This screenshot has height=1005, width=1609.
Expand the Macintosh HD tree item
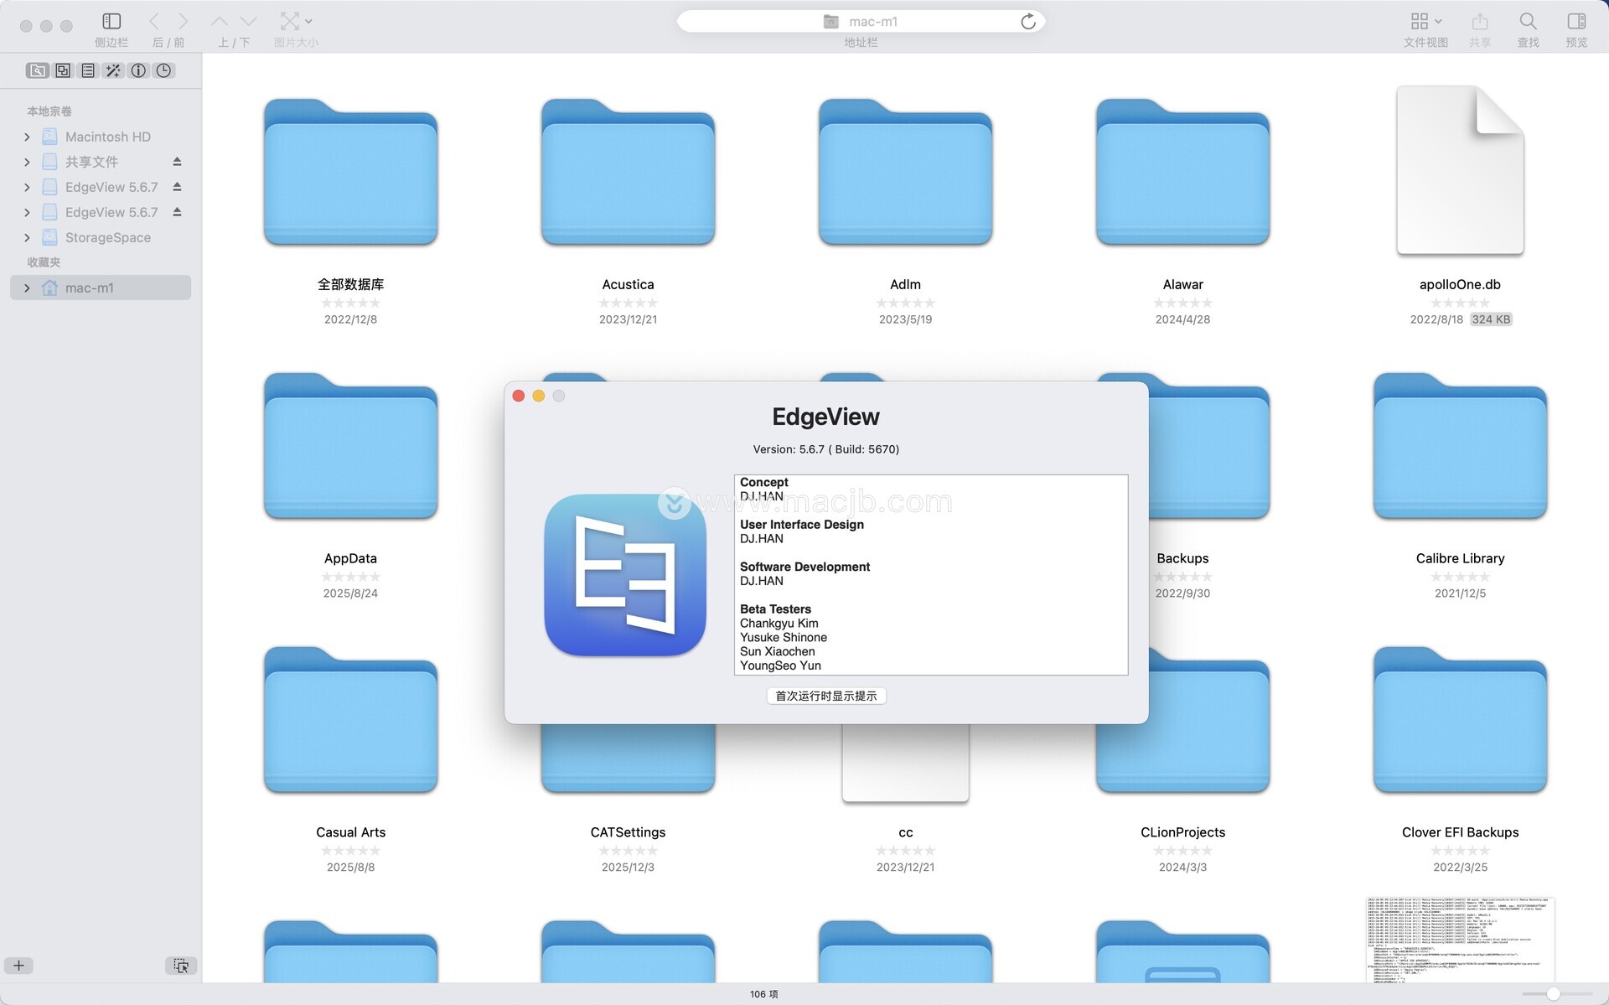[27, 137]
